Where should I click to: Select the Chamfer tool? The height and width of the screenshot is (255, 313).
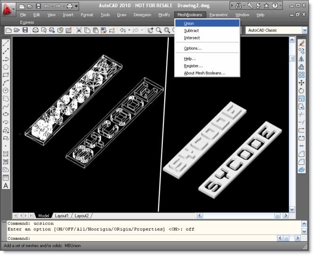point(301,154)
